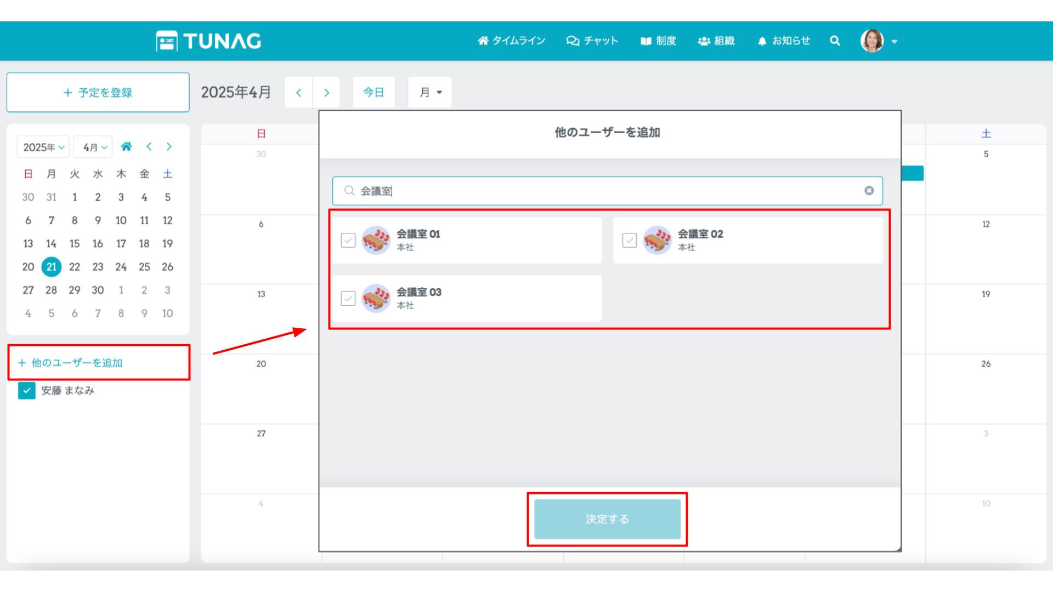Click day 27 in main calendar Sunday column
Viewport: 1053px width, 592px height.
(261, 434)
